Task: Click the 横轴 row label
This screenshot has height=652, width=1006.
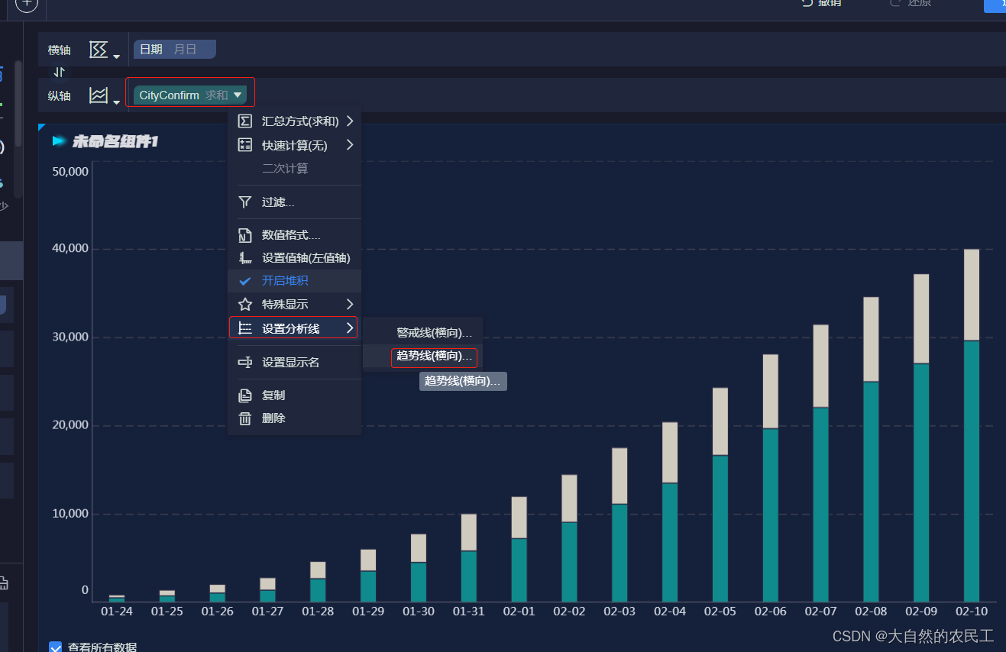Action: tap(60, 50)
